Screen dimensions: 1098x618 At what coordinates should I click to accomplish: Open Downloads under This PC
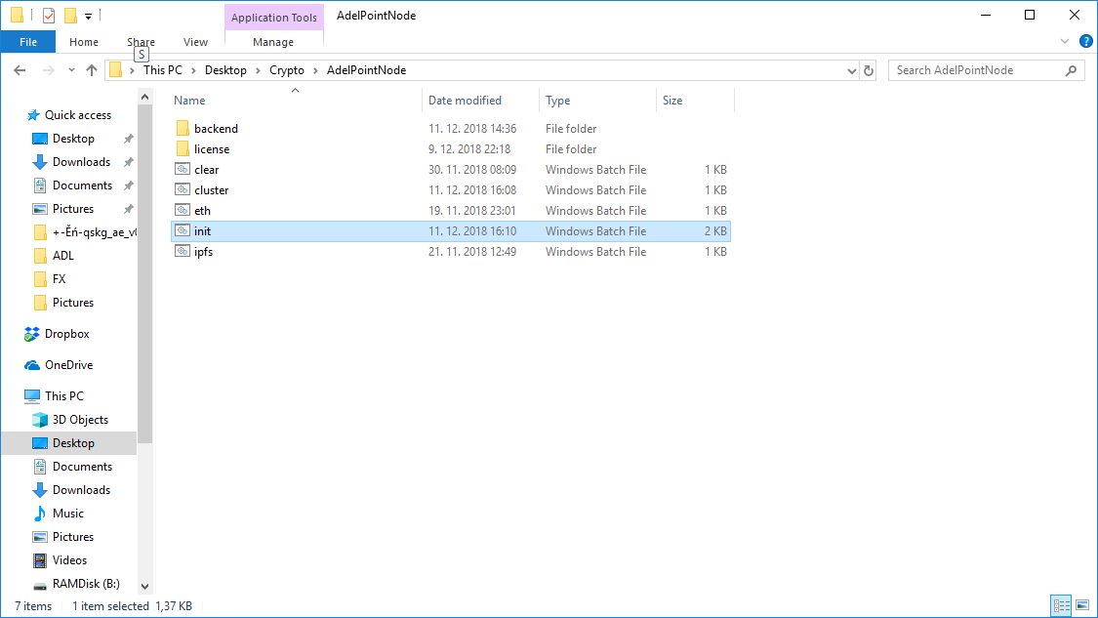81,490
